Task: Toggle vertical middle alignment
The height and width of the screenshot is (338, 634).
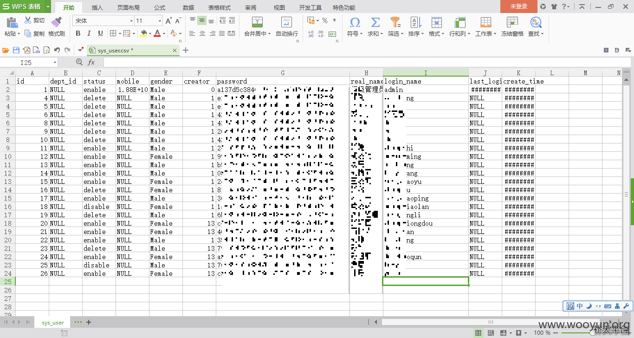Action: click(202, 20)
